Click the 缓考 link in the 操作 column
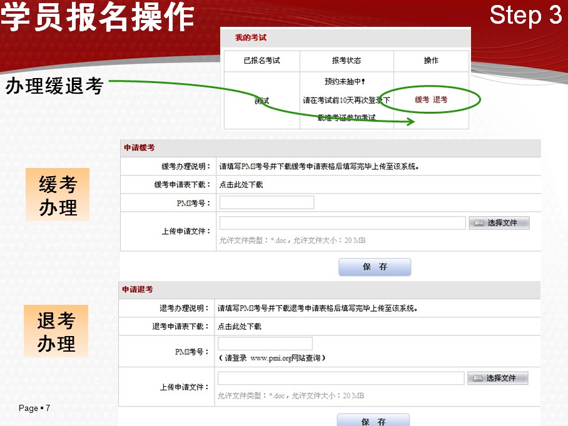 pos(421,99)
